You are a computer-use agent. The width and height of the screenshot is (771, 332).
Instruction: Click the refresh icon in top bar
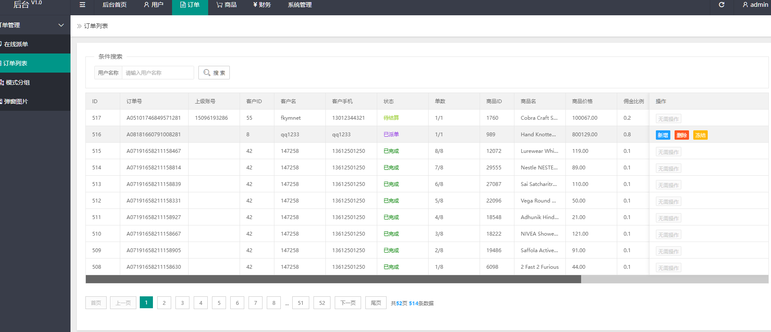(x=721, y=5)
